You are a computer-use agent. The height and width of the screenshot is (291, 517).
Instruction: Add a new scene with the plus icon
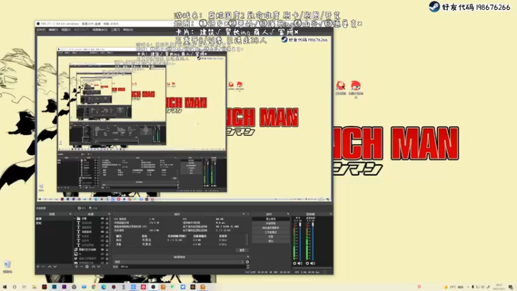(37, 266)
